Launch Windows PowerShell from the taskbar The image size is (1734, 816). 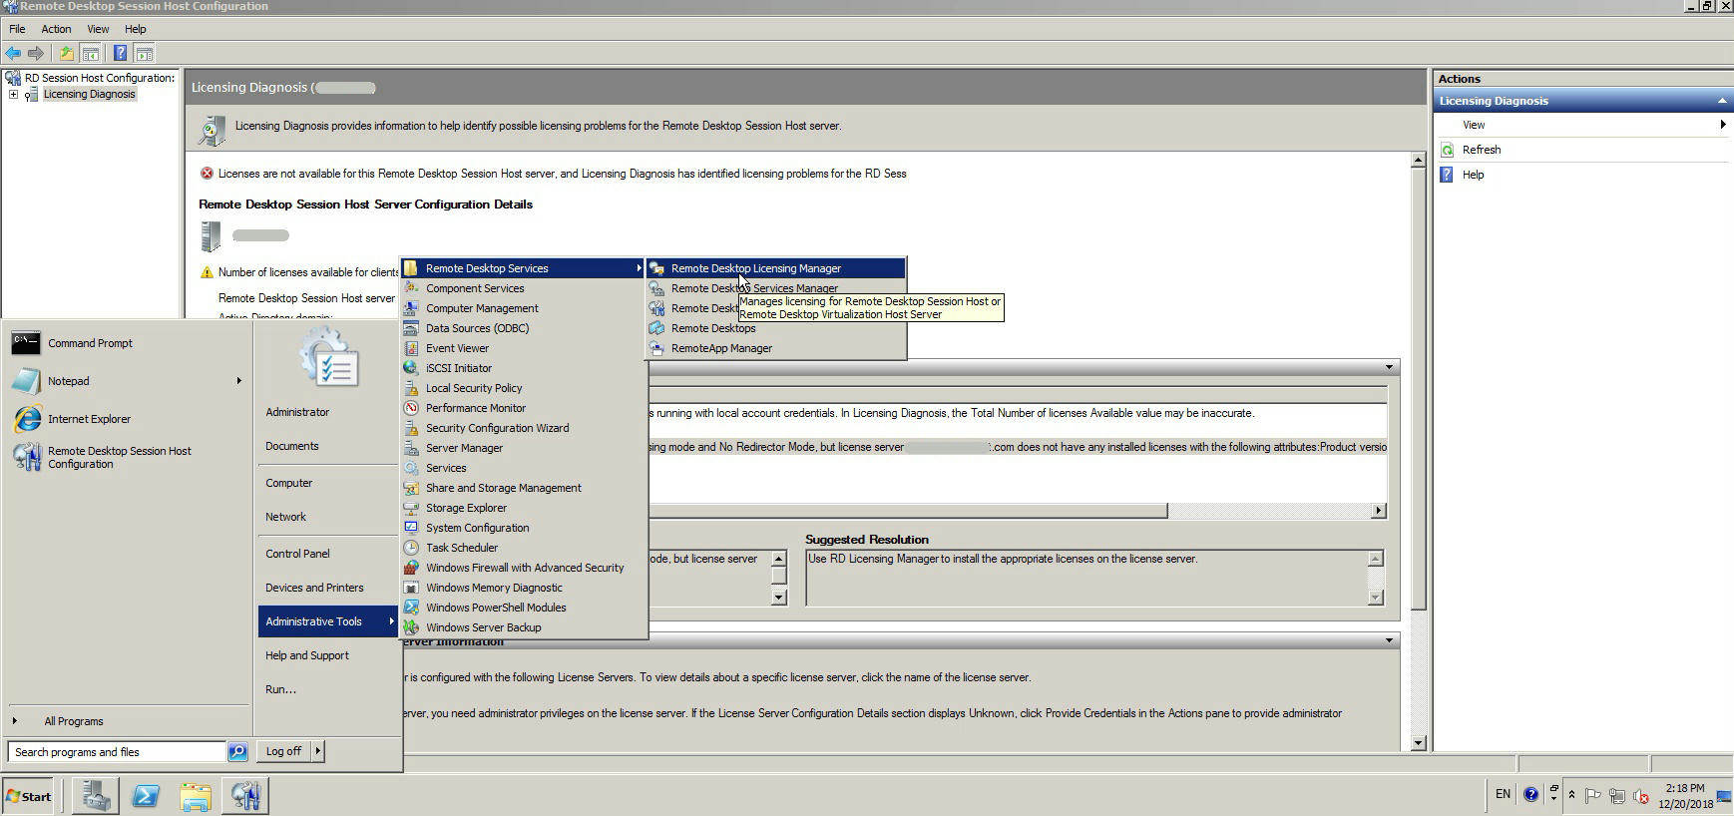click(x=146, y=795)
